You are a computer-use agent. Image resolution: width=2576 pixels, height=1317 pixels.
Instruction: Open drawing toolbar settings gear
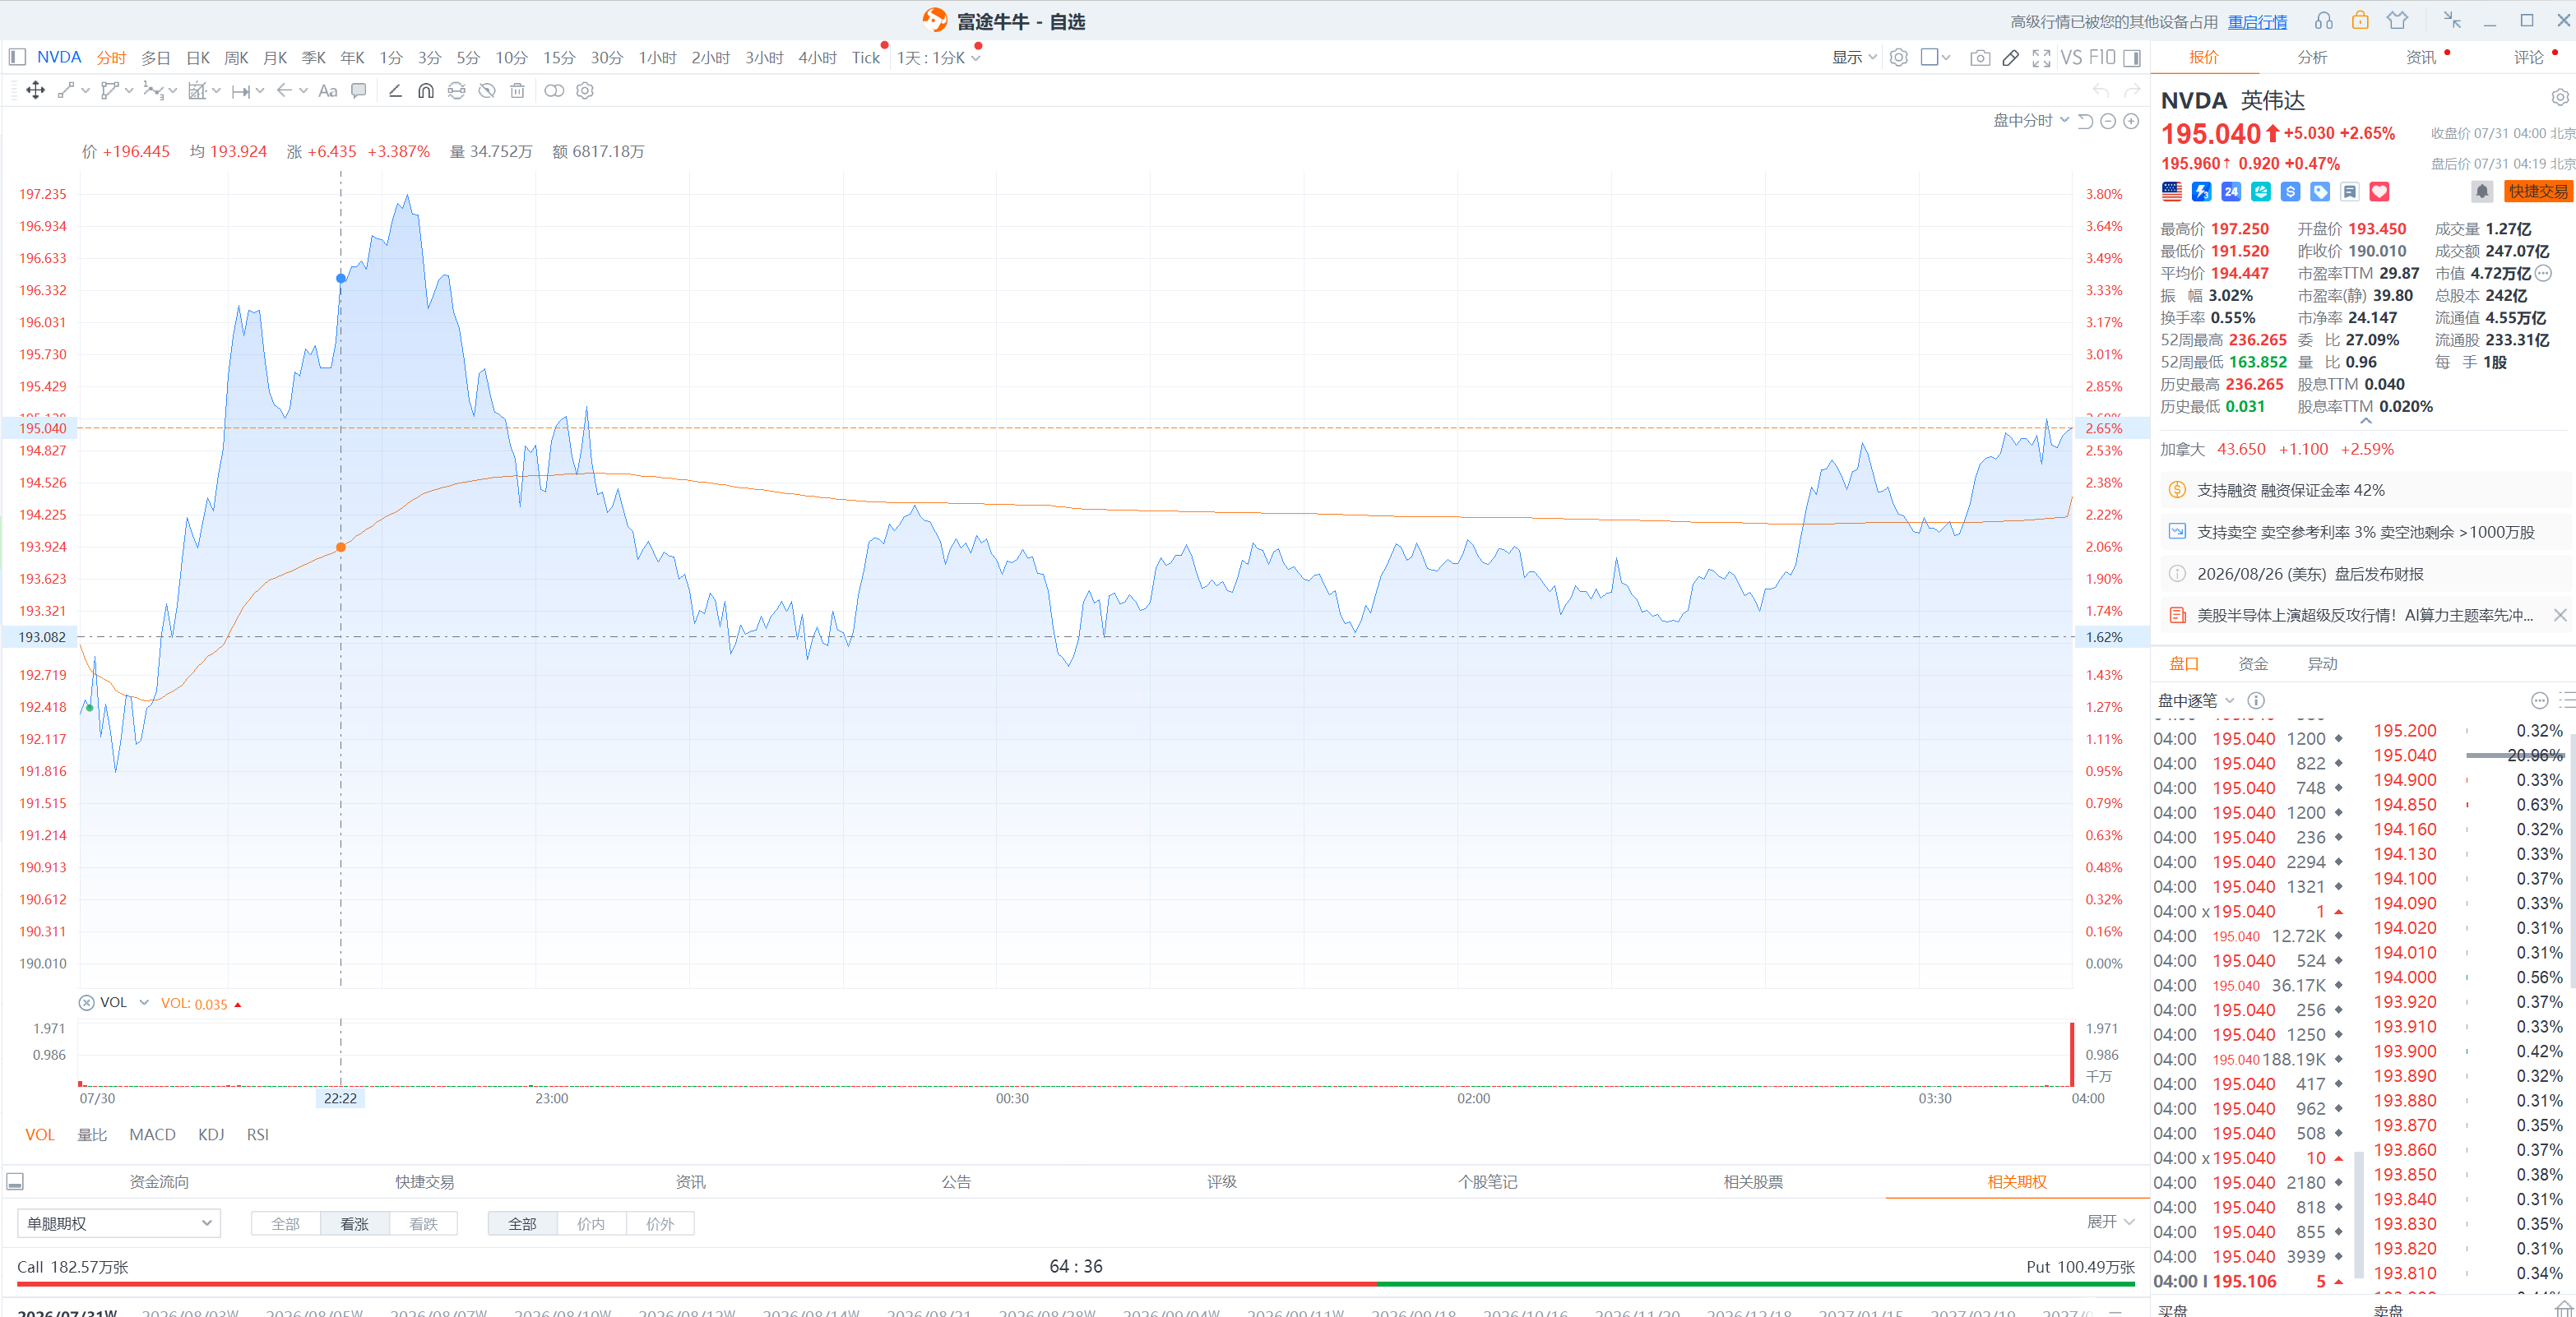(585, 91)
